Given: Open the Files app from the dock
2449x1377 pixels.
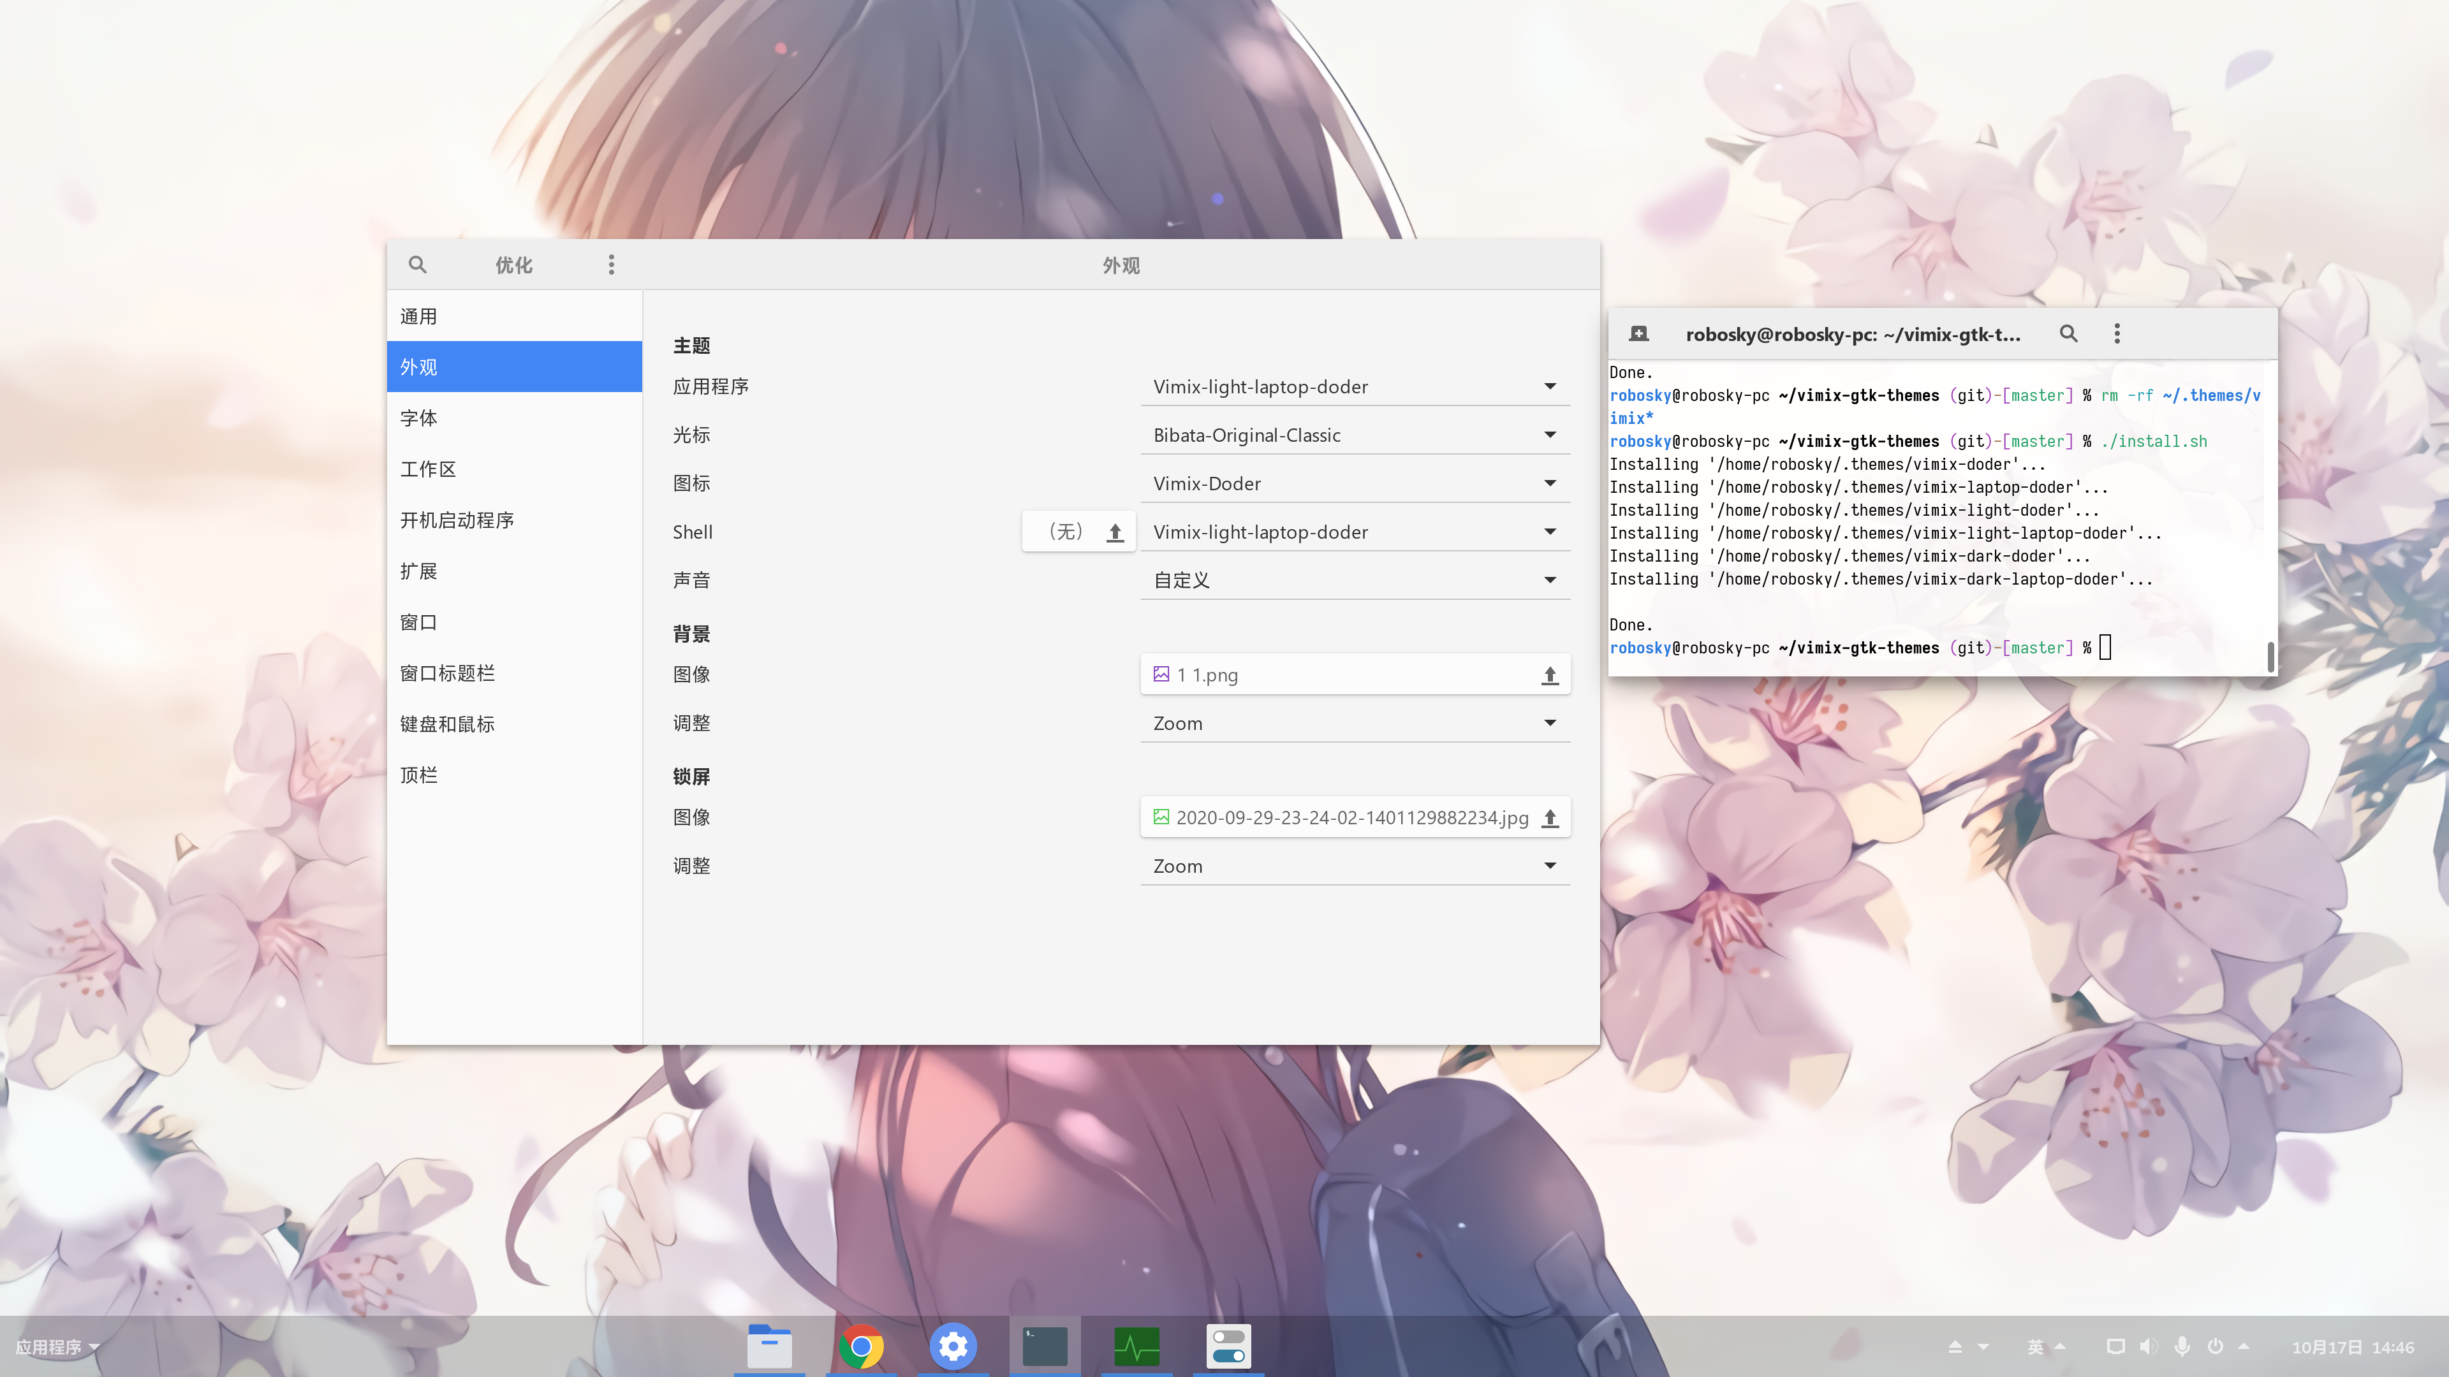Looking at the screenshot, I should pyautogui.click(x=769, y=1346).
